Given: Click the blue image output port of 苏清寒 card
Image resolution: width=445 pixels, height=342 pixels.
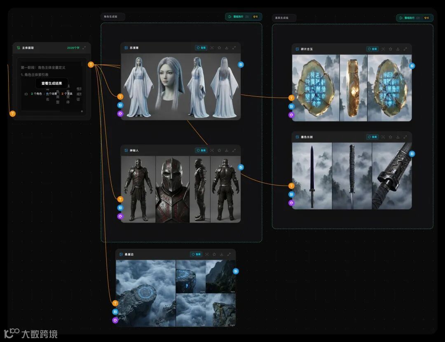Looking at the screenshot, I should [x=241, y=65].
